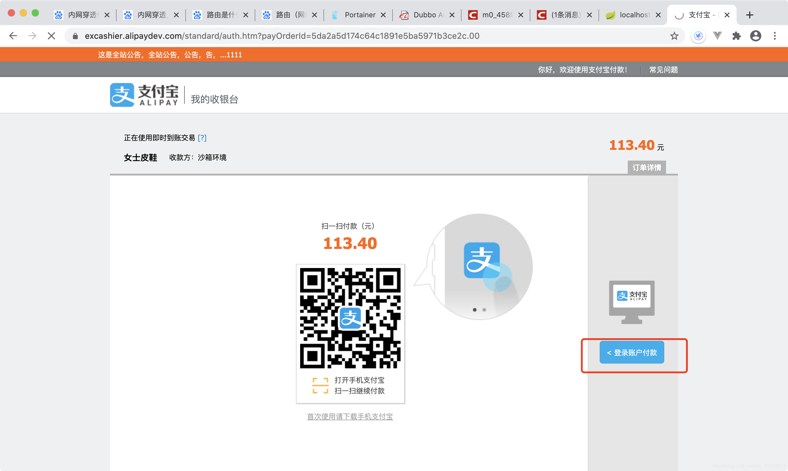Click the 我的收银台 heading
Image resolution: width=788 pixels, height=471 pixels.
tap(215, 99)
